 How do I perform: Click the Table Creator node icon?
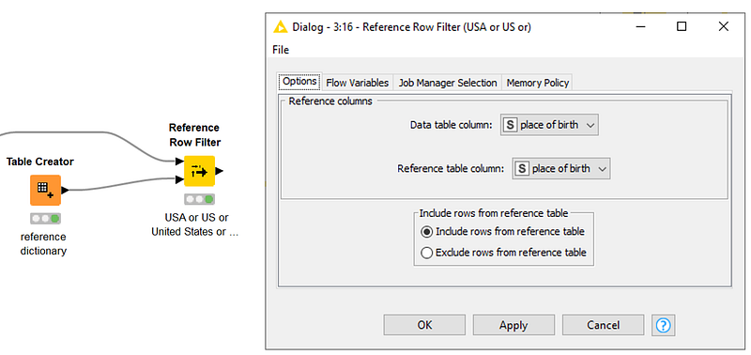coord(45,190)
